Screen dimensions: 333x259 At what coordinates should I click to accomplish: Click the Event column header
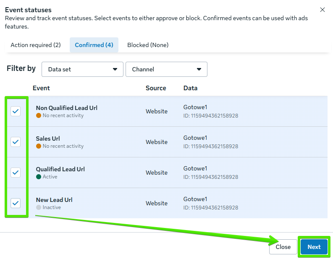pos(41,88)
